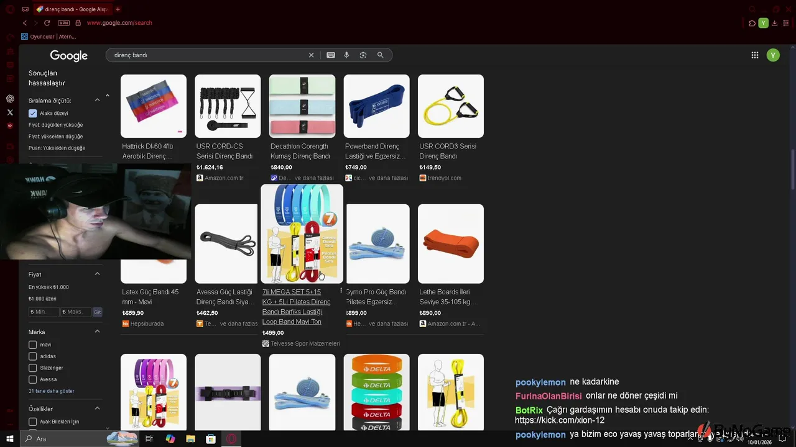Image resolution: width=796 pixels, height=447 pixels.
Task: Click the Min price input field
Action: point(44,312)
